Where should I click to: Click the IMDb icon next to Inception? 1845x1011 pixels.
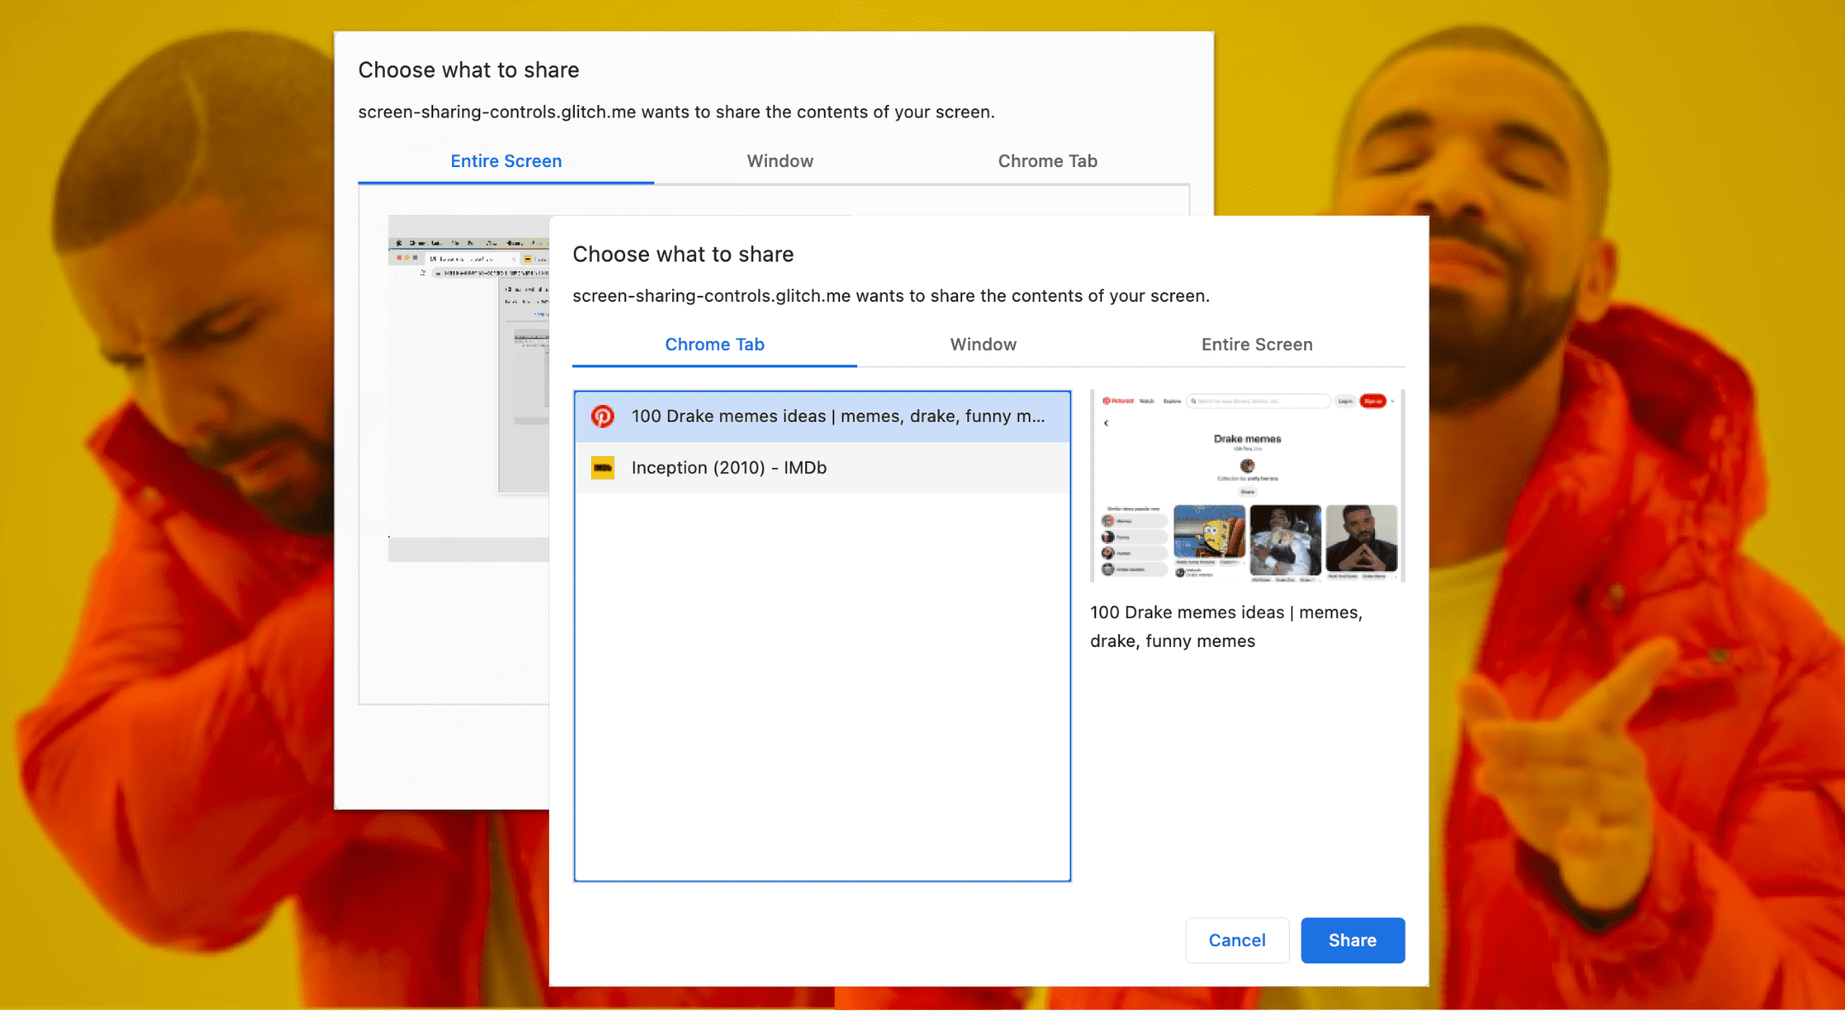point(601,467)
